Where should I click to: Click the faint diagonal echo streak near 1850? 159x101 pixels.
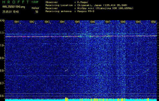tap(146, 71)
